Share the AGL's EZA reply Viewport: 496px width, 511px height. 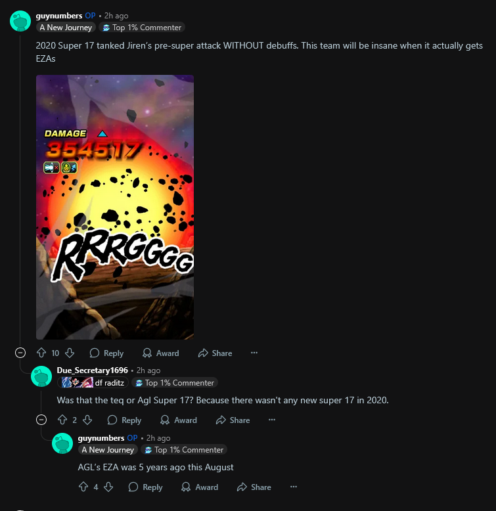click(254, 487)
